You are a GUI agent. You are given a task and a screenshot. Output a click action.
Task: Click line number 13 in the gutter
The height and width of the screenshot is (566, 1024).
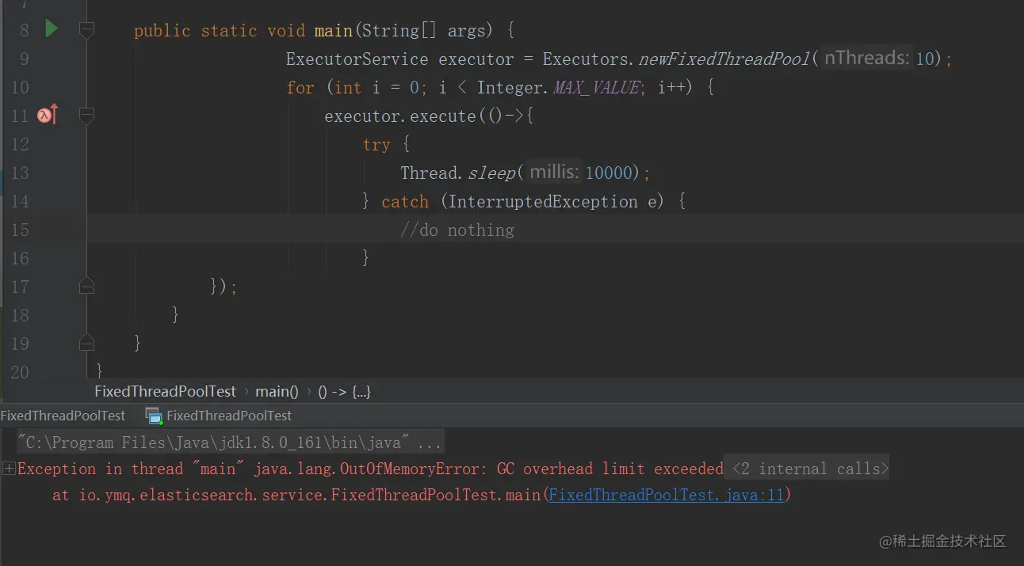[x=19, y=173]
